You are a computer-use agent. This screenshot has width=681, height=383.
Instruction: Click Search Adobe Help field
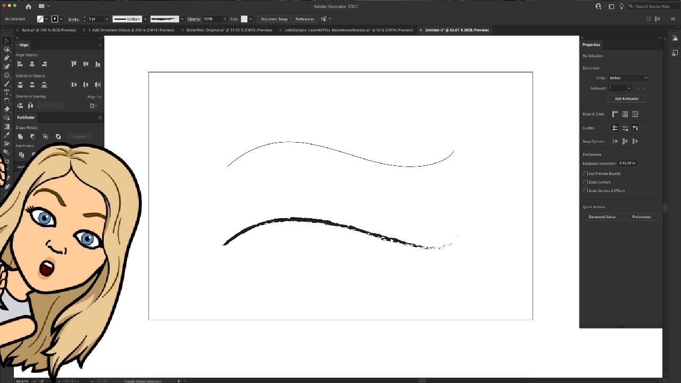click(653, 6)
